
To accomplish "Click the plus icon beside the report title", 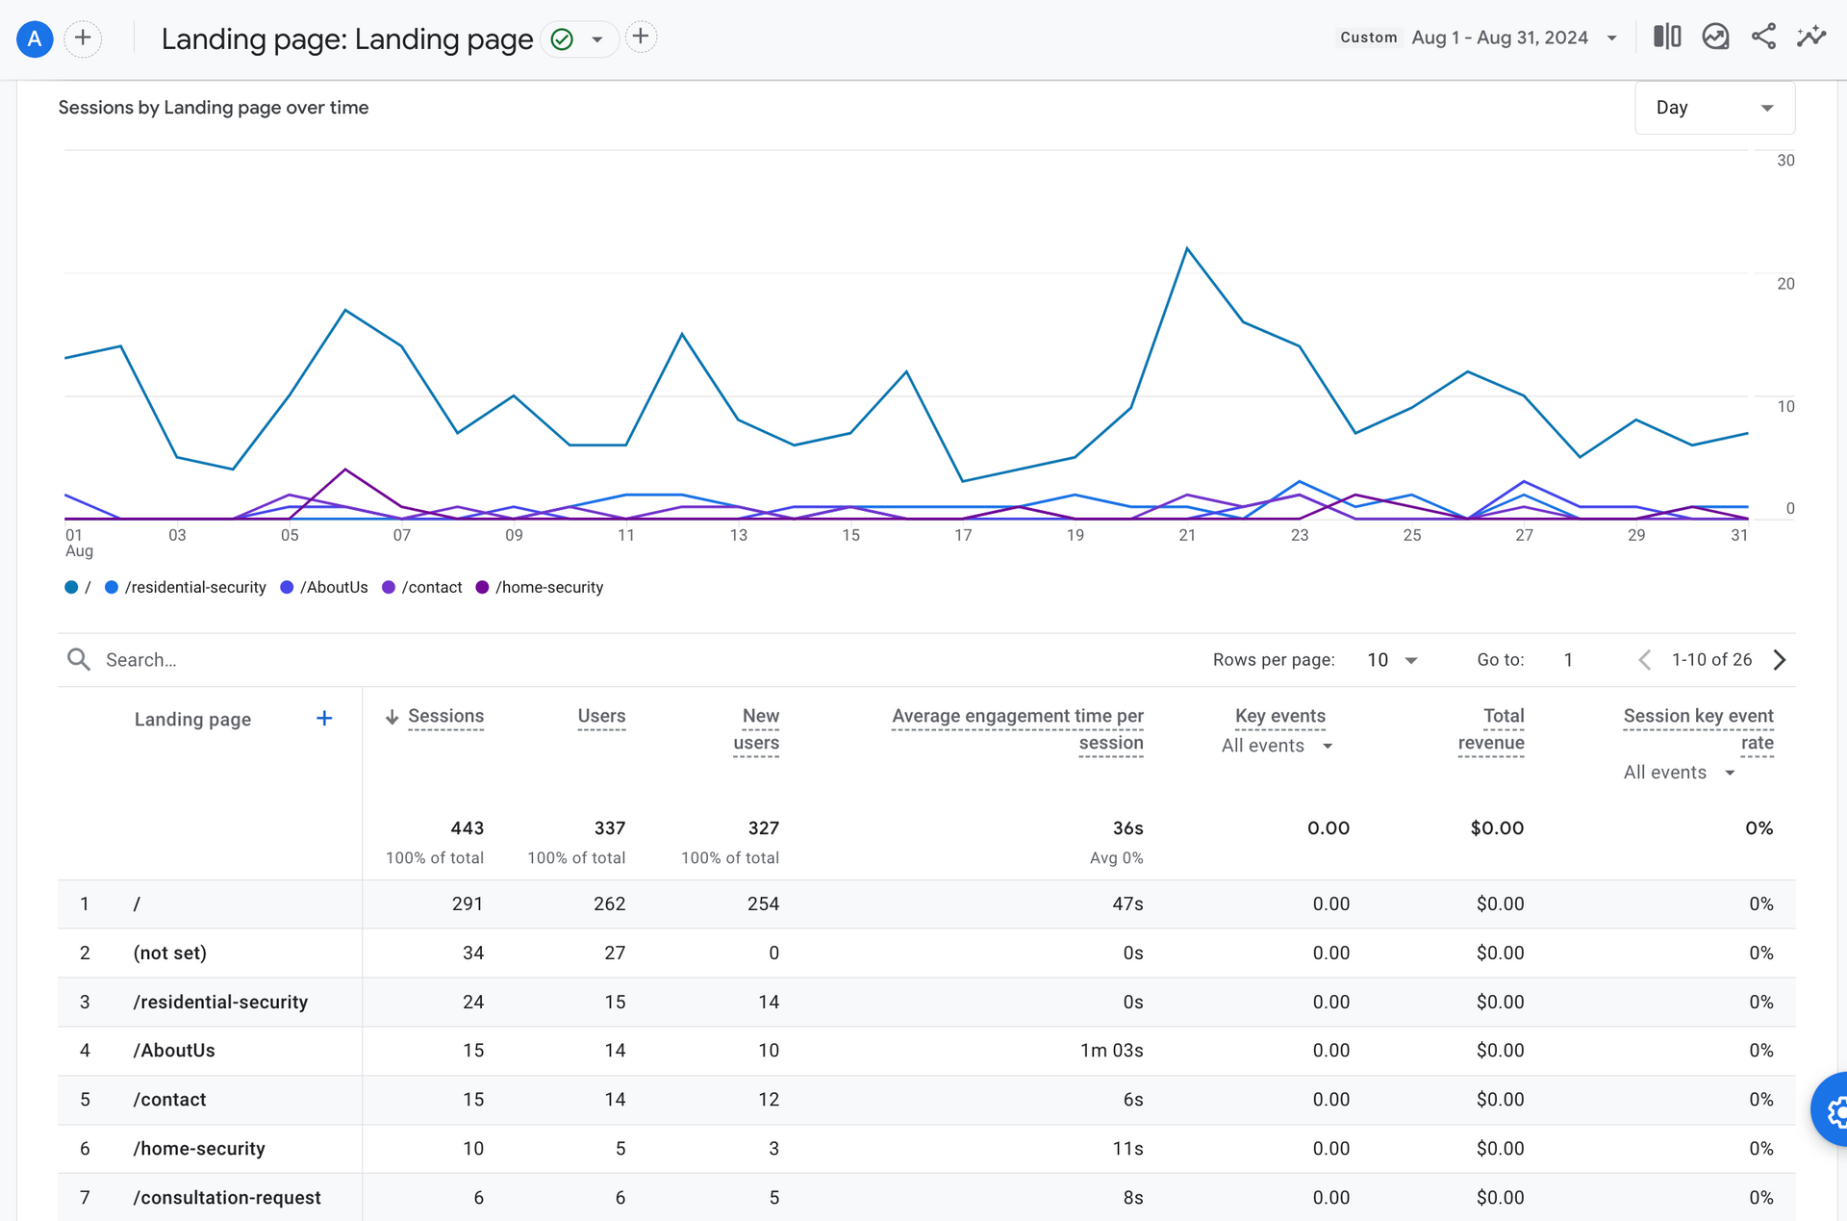I will point(641,38).
